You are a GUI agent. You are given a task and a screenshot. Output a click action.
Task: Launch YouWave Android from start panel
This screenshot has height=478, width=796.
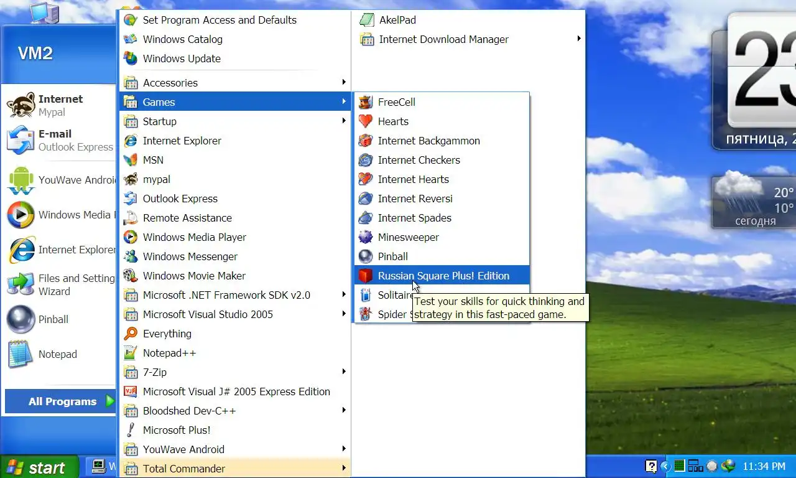pos(60,180)
